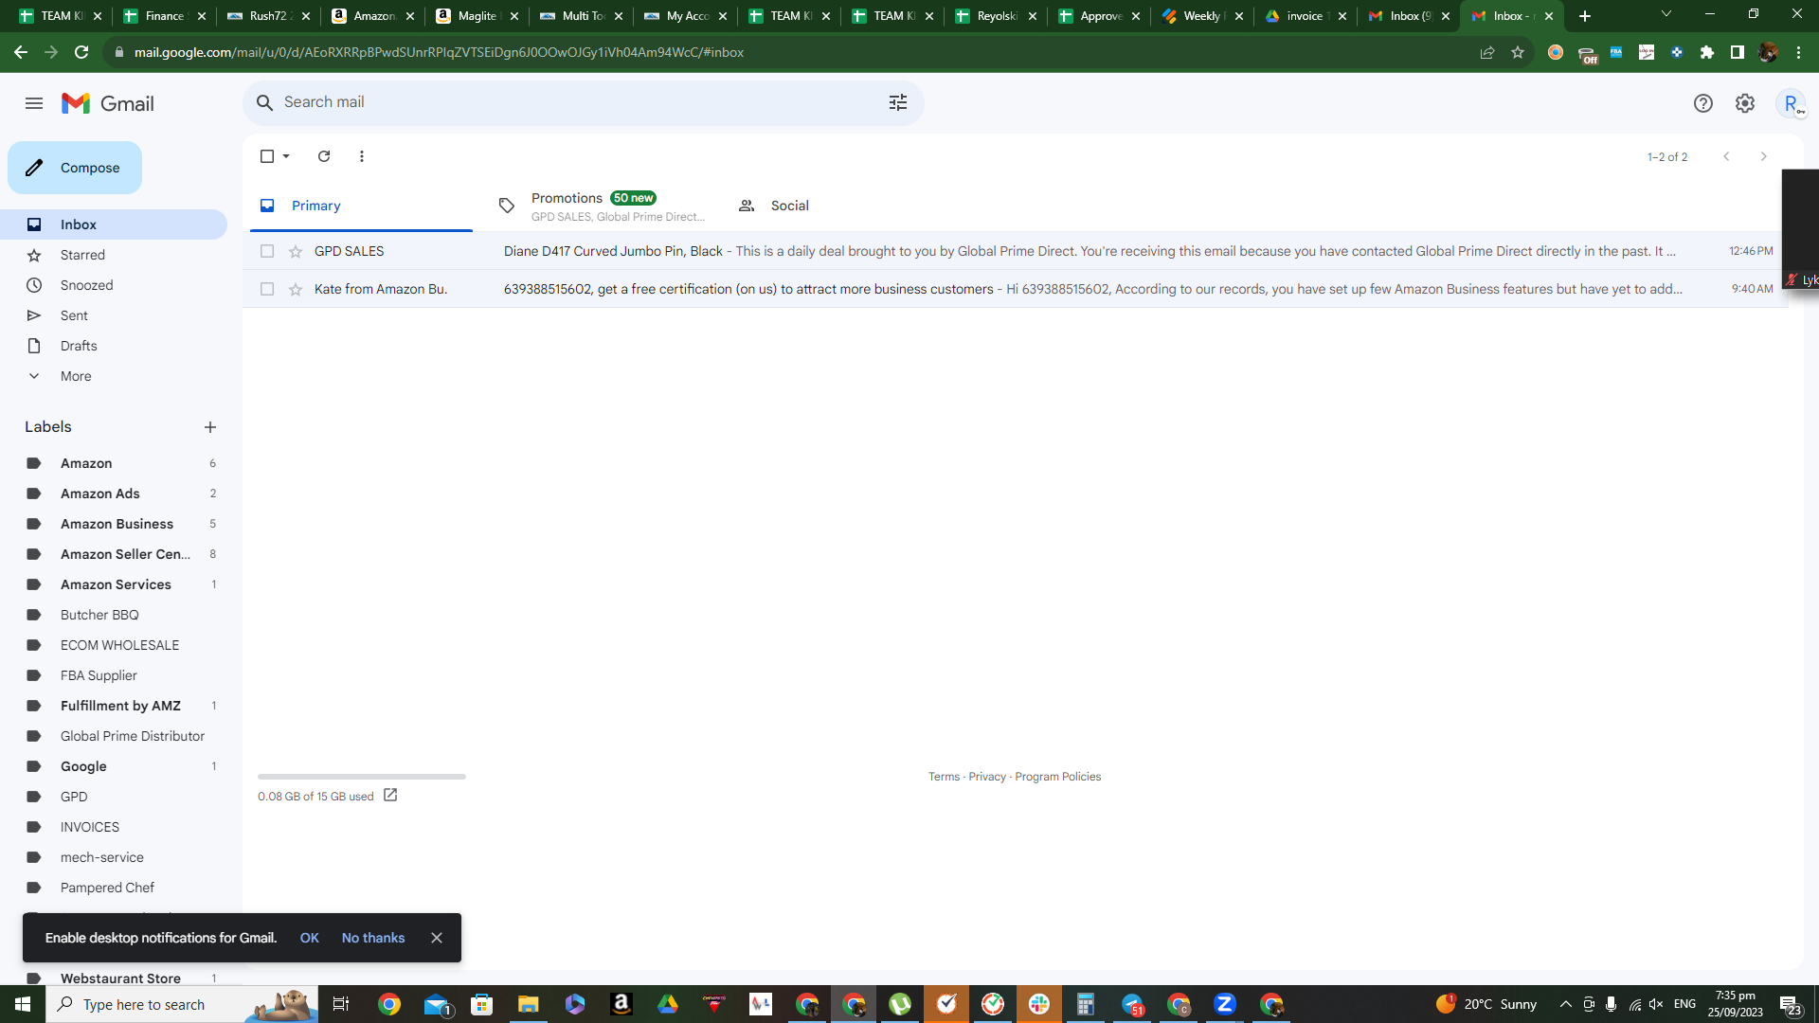
Task: Dismiss the notification prompt X
Action: pos(437,938)
